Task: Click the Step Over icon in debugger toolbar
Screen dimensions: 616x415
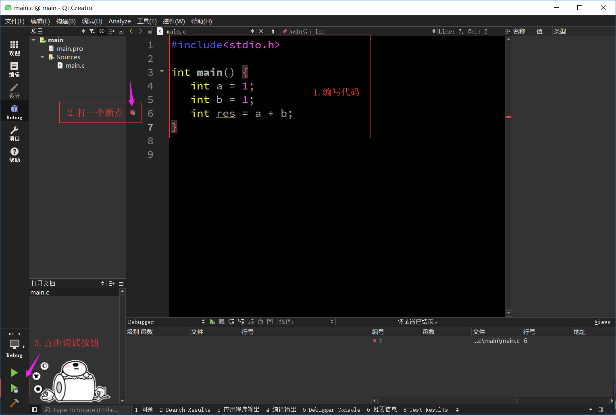Action: (231, 322)
